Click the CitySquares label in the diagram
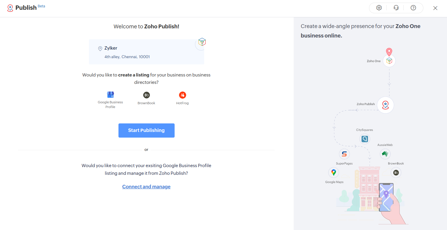 365,130
